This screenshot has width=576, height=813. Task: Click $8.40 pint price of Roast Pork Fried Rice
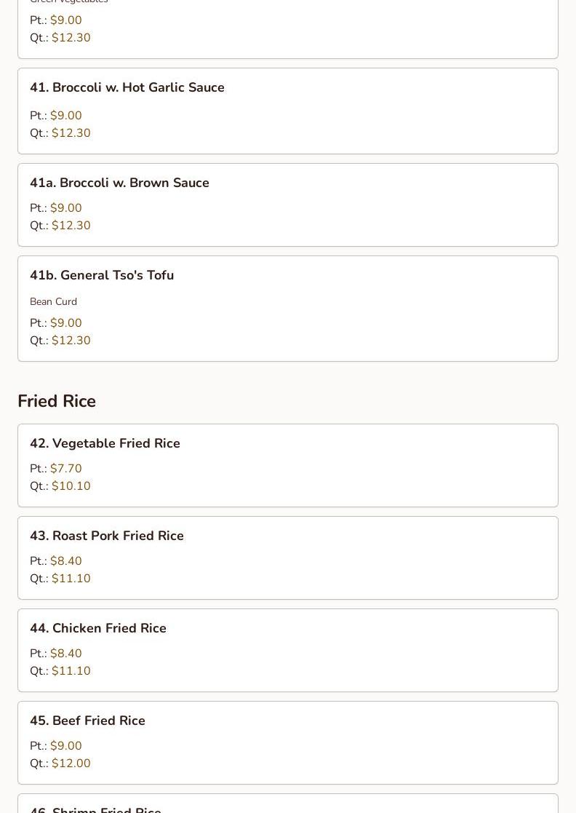tap(65, 561)
